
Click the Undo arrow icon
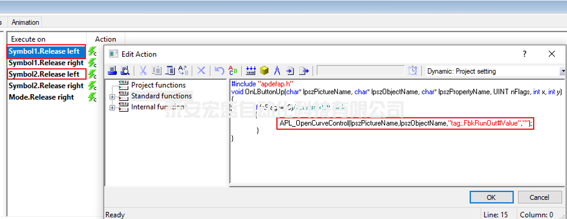pyautogui.click(x=219, y=71)
